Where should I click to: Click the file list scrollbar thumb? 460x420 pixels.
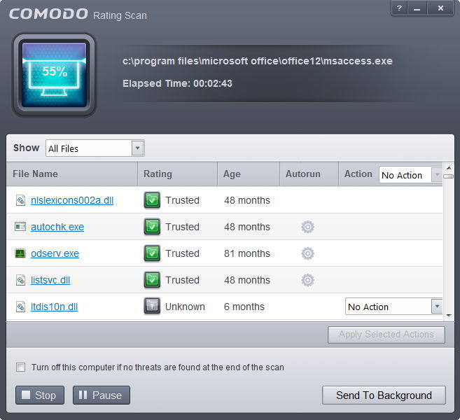point(449,176)
